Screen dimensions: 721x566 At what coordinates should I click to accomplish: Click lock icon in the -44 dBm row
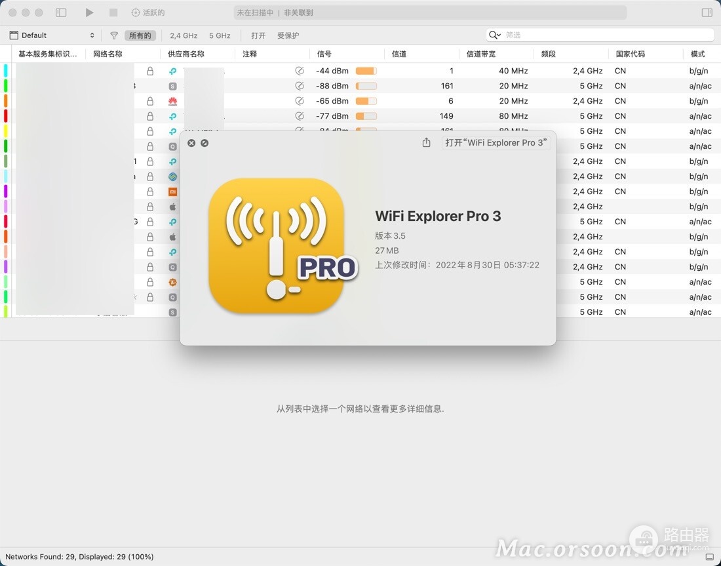tap(150, 71)
